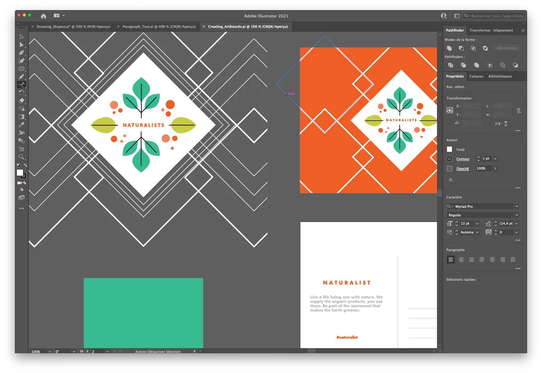542x373 pixels.
Task: Flip vertically in Transformation section
Action: tap(506, 123)
